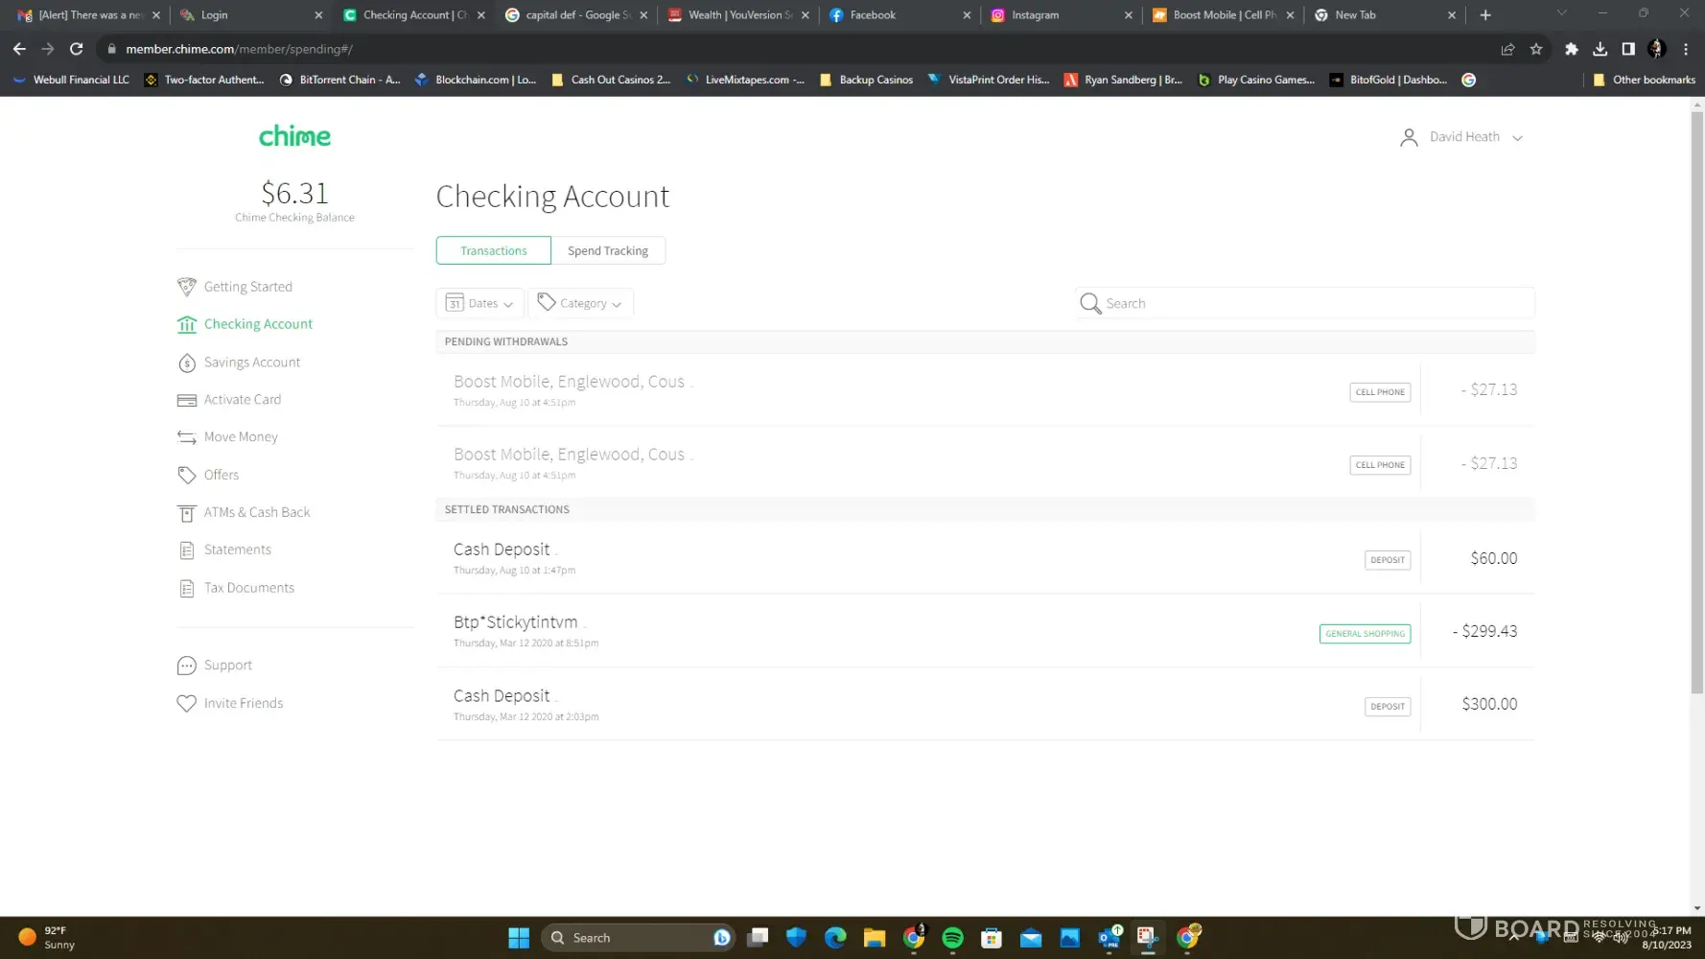Reload the page with refresh button
This screenshot has height=959, width=1705.
77,49
